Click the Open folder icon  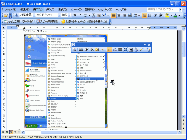point(6,15)
